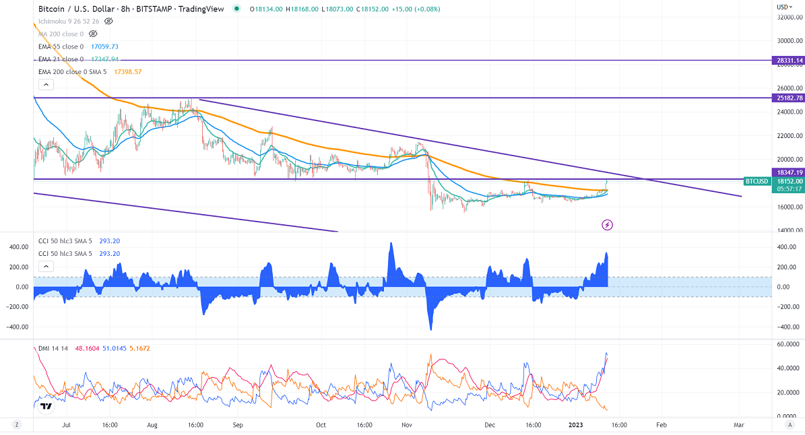Select the DMI 14 14 legend
The width and height of the screenshot is (805, 435).
tap(53, 348)
